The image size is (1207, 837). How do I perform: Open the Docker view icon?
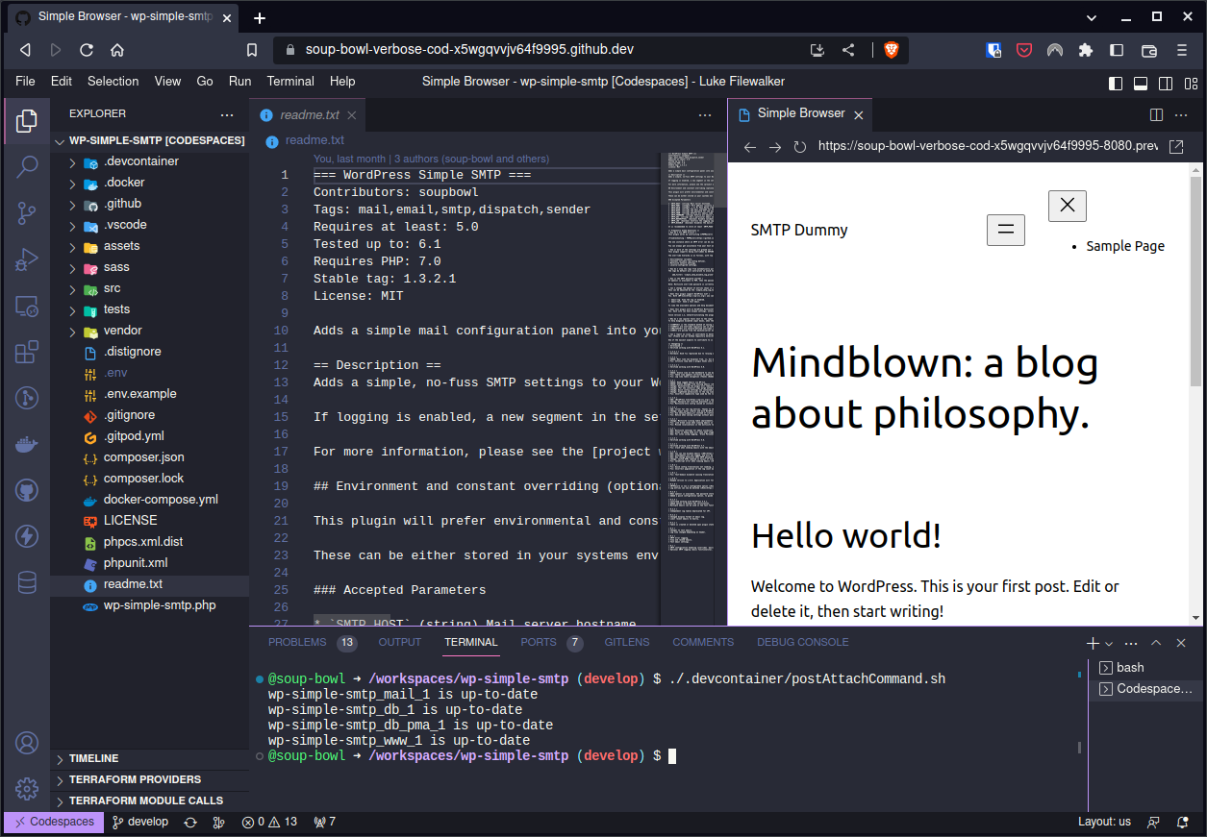[x=27, y=445]
